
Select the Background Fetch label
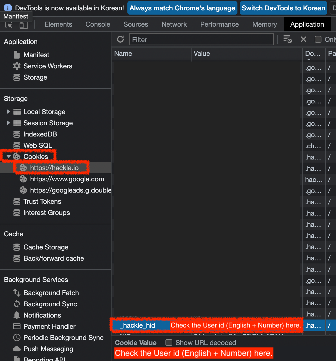click(51, 293)
